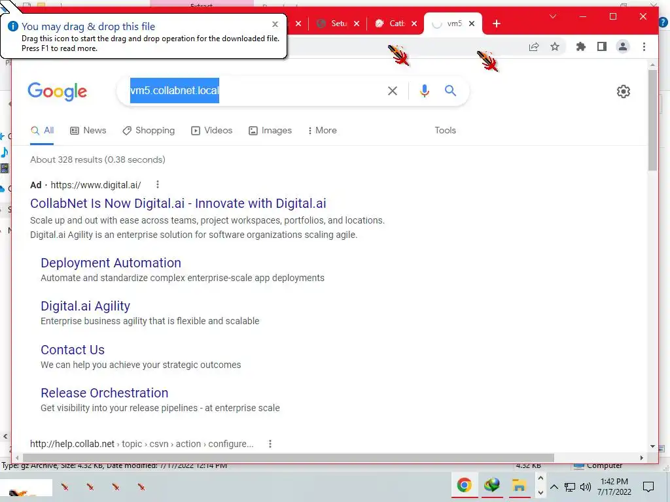Open Contact Us link
Screen dimensions: 670x502
(x=73, y=350)
